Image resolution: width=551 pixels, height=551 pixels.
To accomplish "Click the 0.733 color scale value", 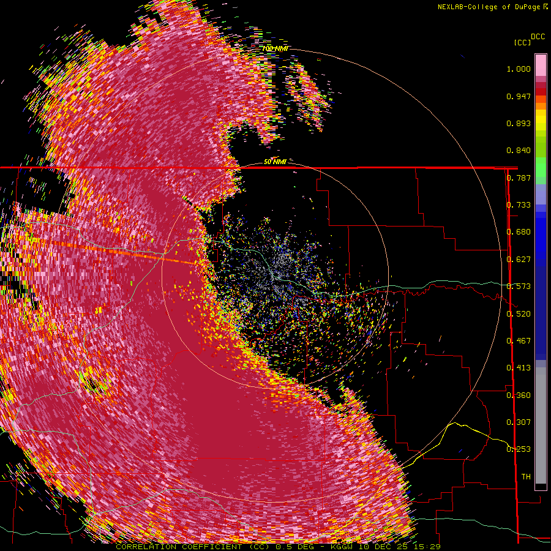I will pos(519,205).
